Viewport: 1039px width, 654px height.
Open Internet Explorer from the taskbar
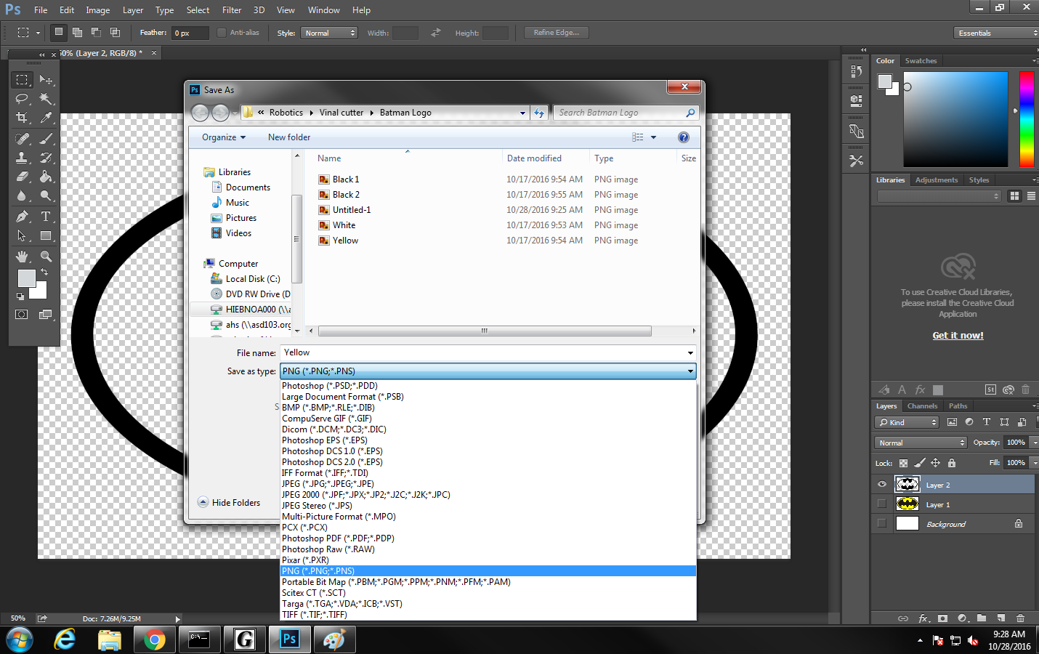click(65, 639)
